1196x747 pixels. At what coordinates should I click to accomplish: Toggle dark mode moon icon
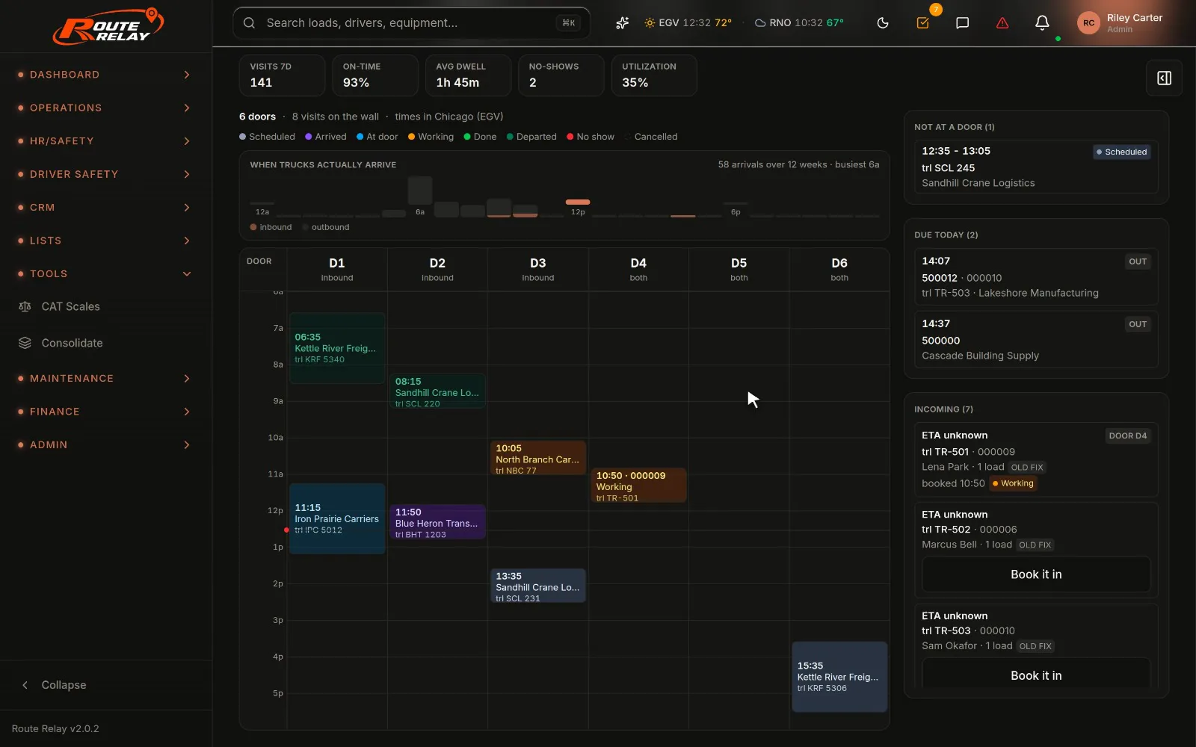[x=883, y=23]
